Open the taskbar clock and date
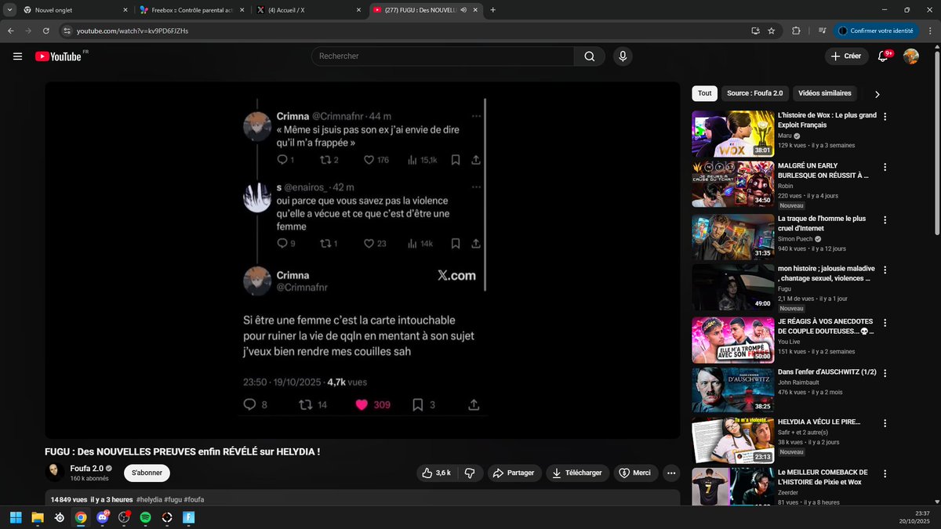The image size is (941, 529). tap(914, 517)
